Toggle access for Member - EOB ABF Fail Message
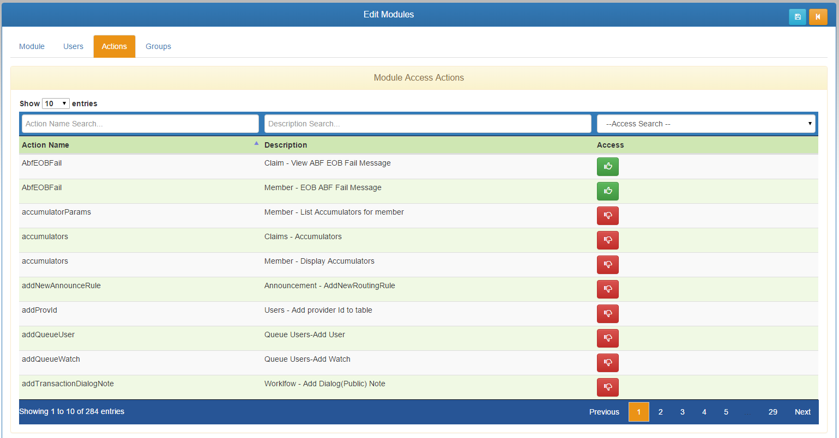 [x=607, y=191]
